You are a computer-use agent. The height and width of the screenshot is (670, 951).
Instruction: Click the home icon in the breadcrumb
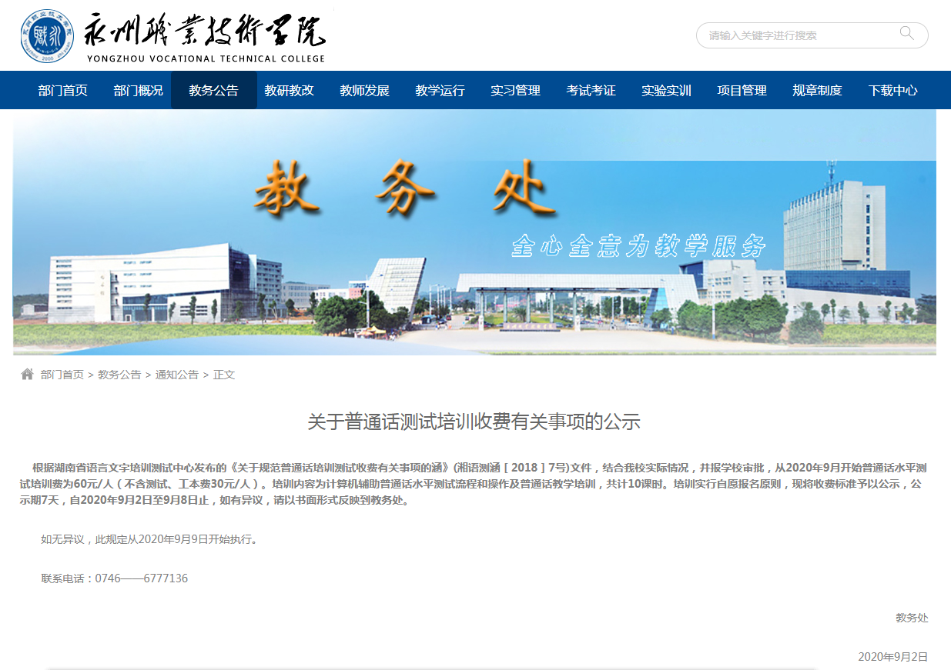coord(28,375)
